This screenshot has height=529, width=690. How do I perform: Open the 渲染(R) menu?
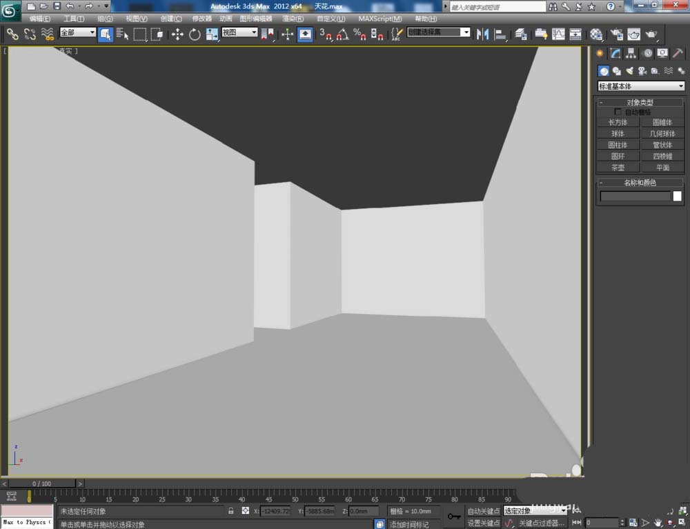tap(293, 19)
